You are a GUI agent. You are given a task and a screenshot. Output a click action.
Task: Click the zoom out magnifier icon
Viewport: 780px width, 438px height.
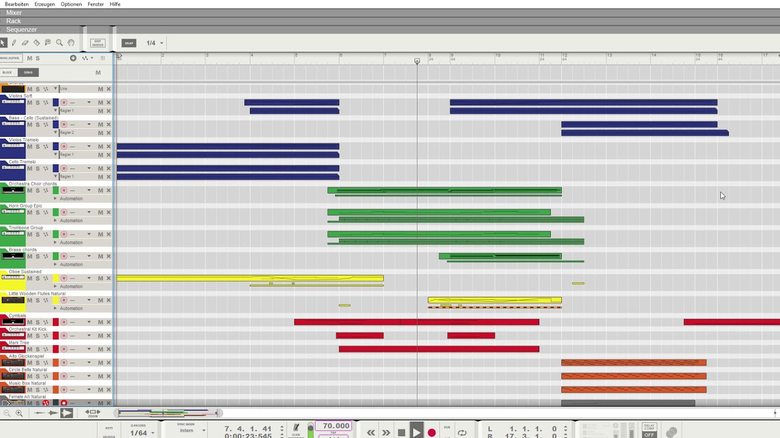[x=7, y=413]
